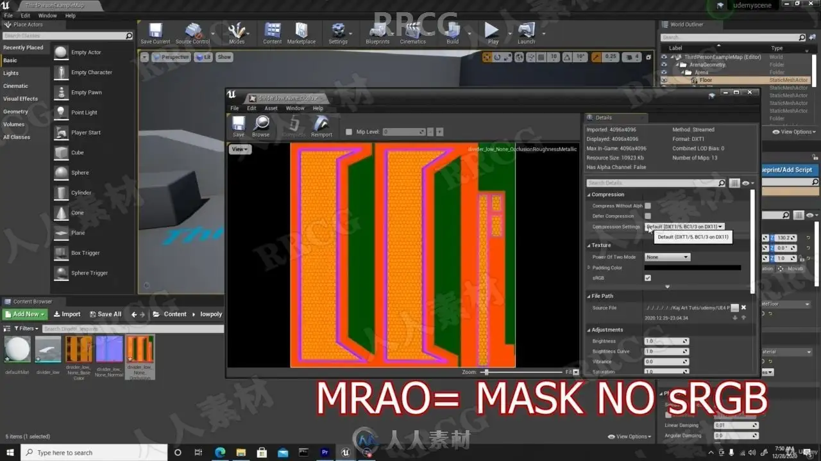
Task: Open the Modes tool in the main toolbar
Action: point(237,33)
